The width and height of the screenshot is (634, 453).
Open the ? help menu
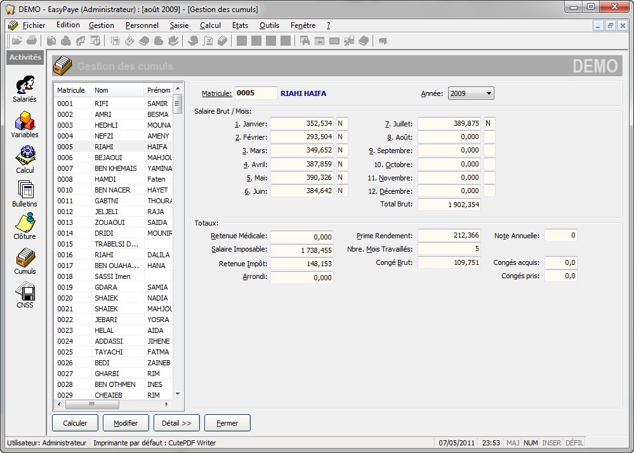328,25
